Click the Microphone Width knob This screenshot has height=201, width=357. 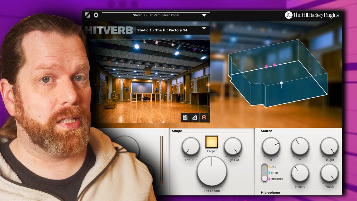coord(329,173)
